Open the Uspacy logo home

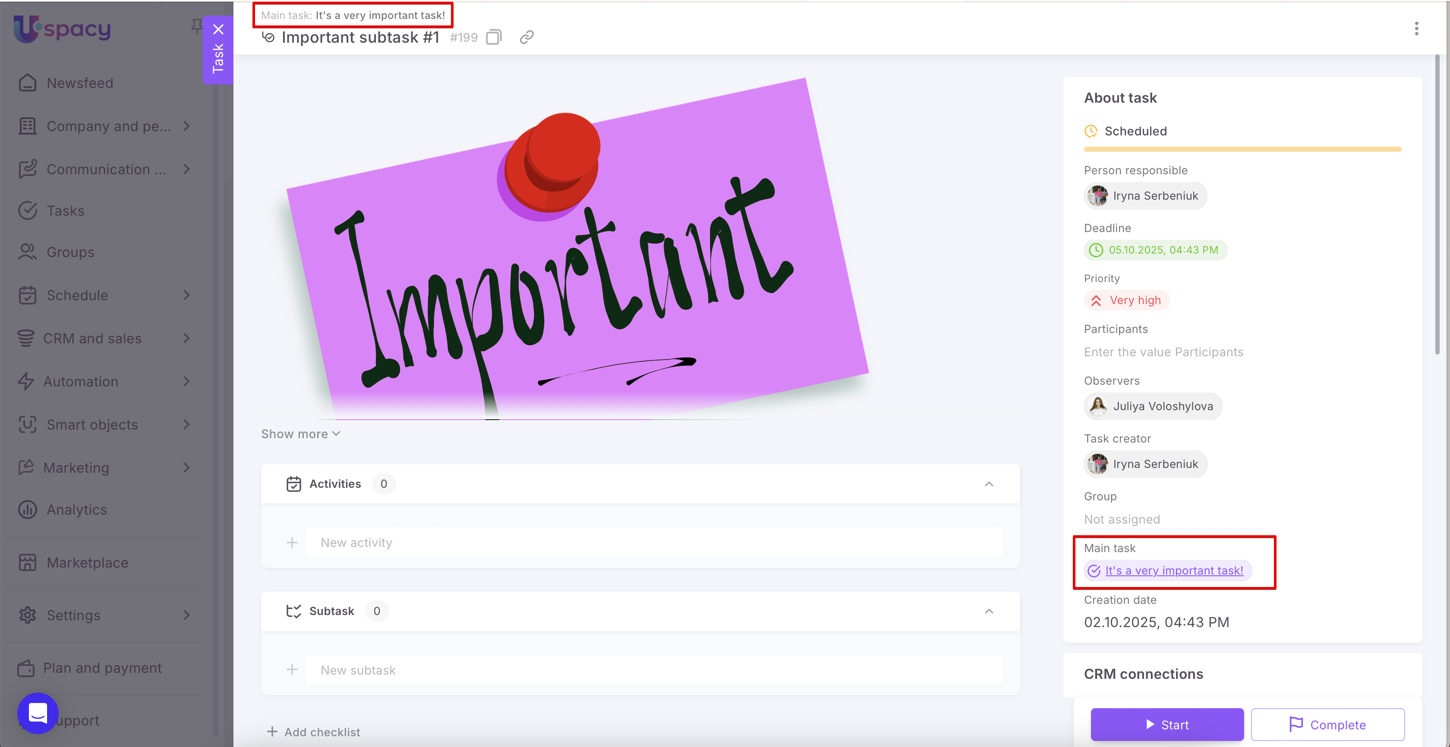click(62, 29)
